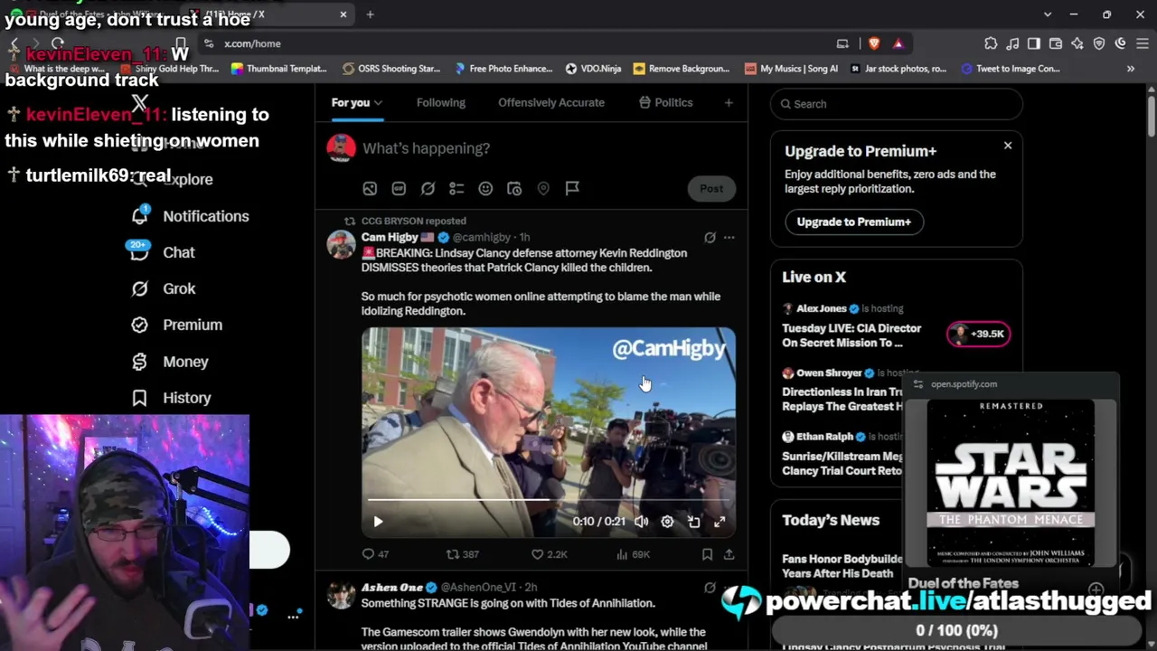Click the Post button

pos(711,189)
